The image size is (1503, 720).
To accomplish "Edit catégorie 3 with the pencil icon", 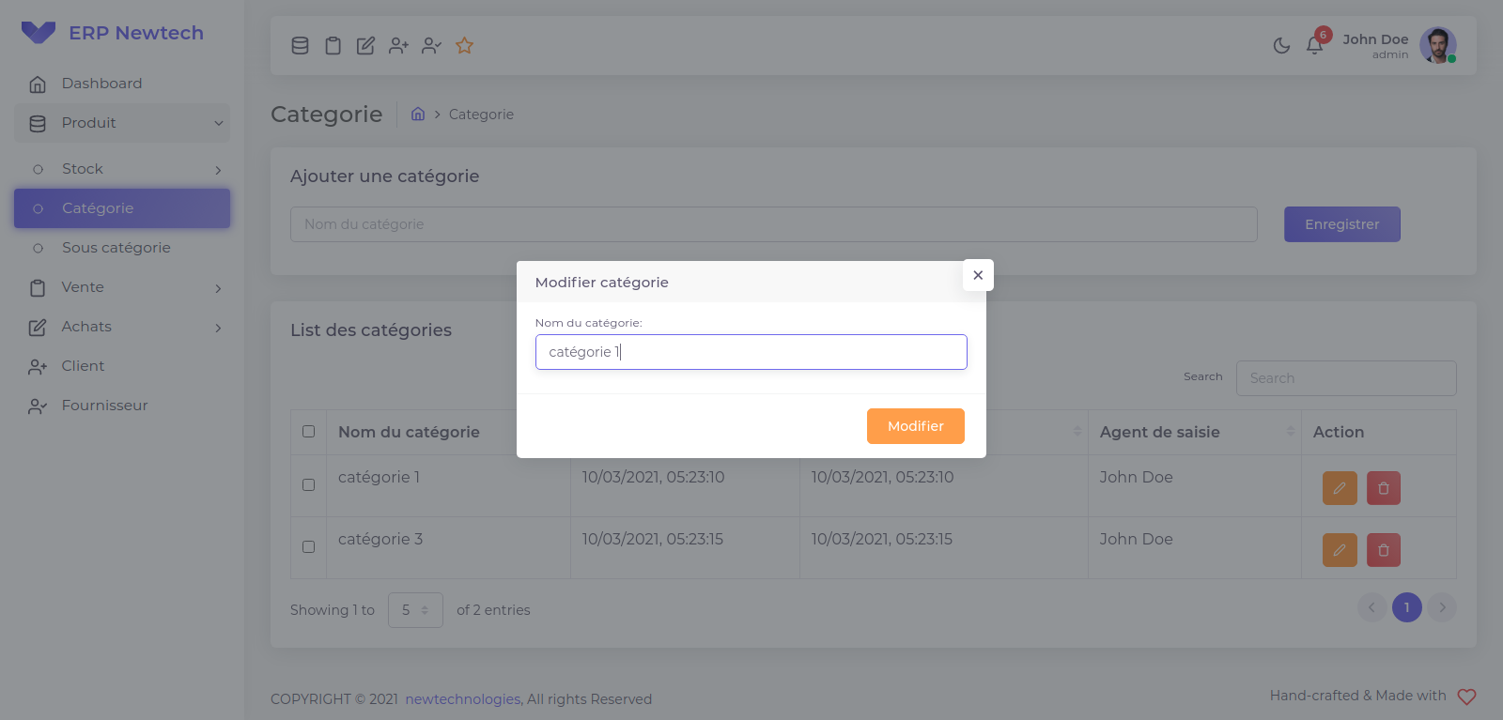I will [1340, 550].
